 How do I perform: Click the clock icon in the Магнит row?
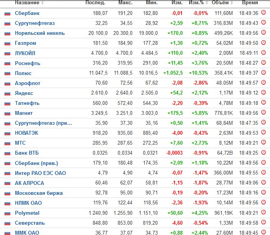(263, 113)
